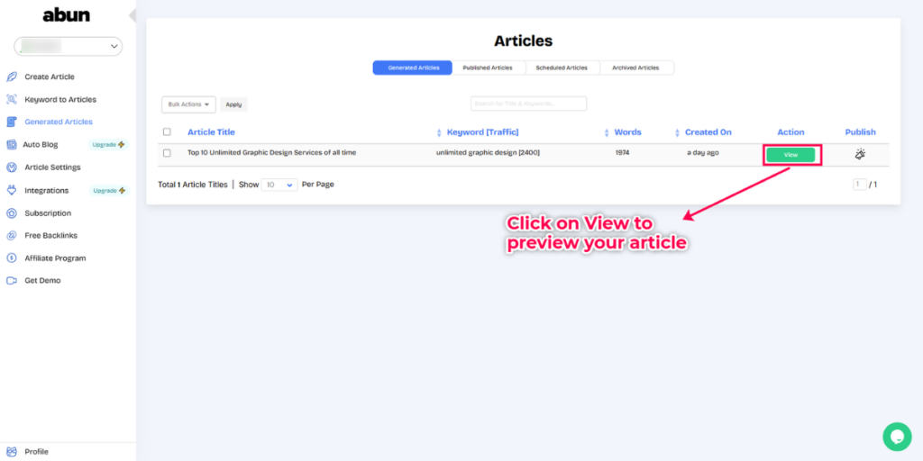Image resolution: width=923 pixels, height=461 pixels.
Task: Sort by Keyword [Traffic] column arrows
Action: click(607, 133)
